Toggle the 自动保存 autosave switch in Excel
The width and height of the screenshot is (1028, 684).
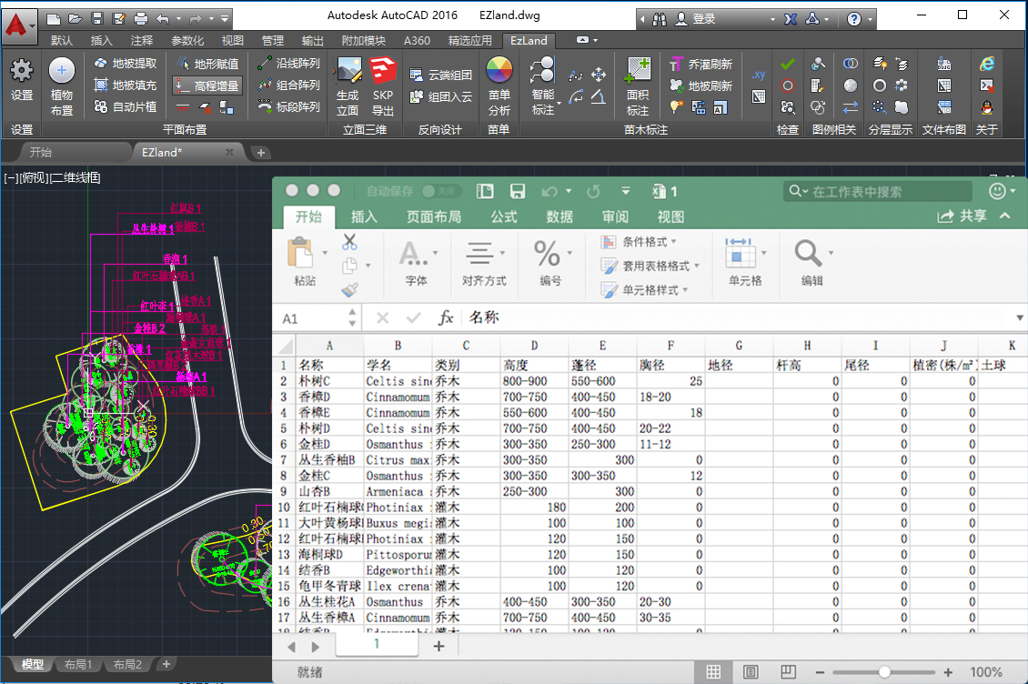pos(440,191)
